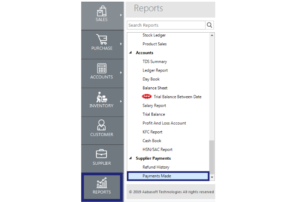Image resolution: width=296 pixels, height=202 pixels.
Task: Open the Day Book report
Action: (151, 79)
